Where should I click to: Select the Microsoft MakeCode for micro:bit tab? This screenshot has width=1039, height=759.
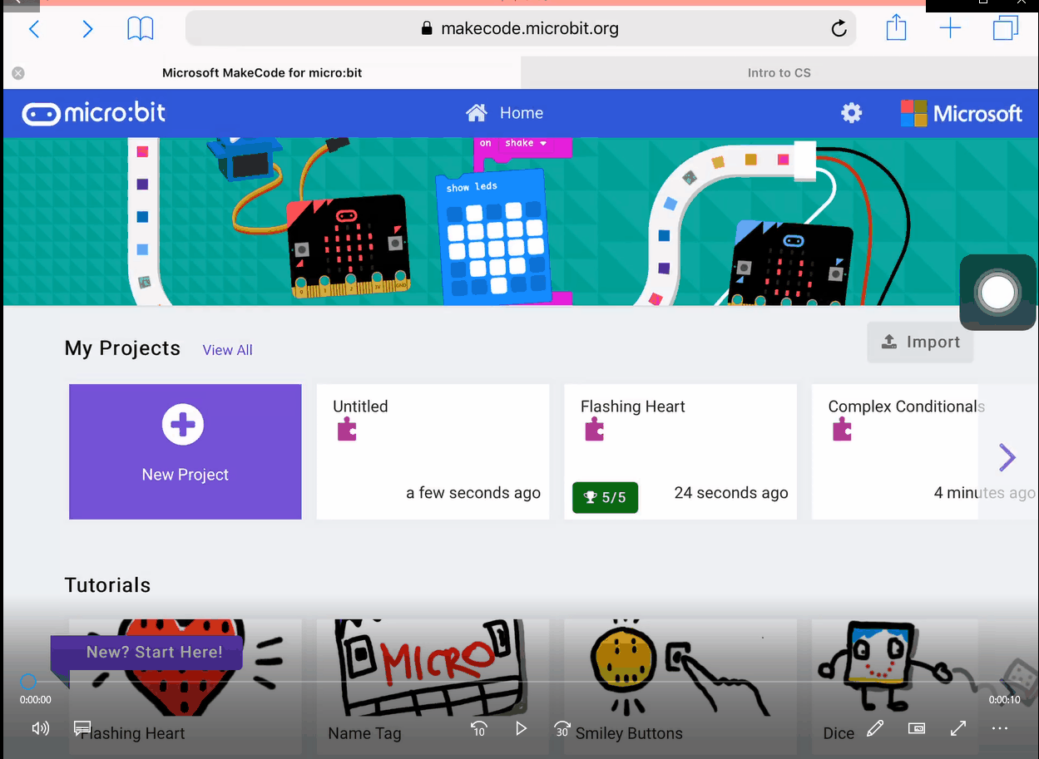click(x=262, y=73)
